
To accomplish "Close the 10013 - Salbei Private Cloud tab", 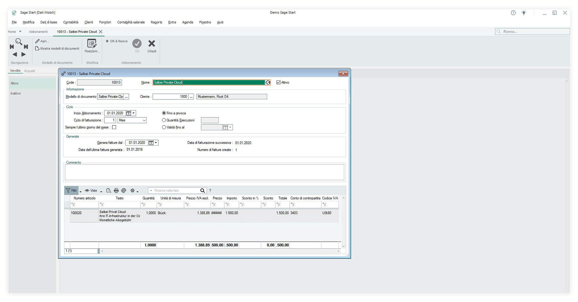I will pyautogui.click(x=101, y=32).
